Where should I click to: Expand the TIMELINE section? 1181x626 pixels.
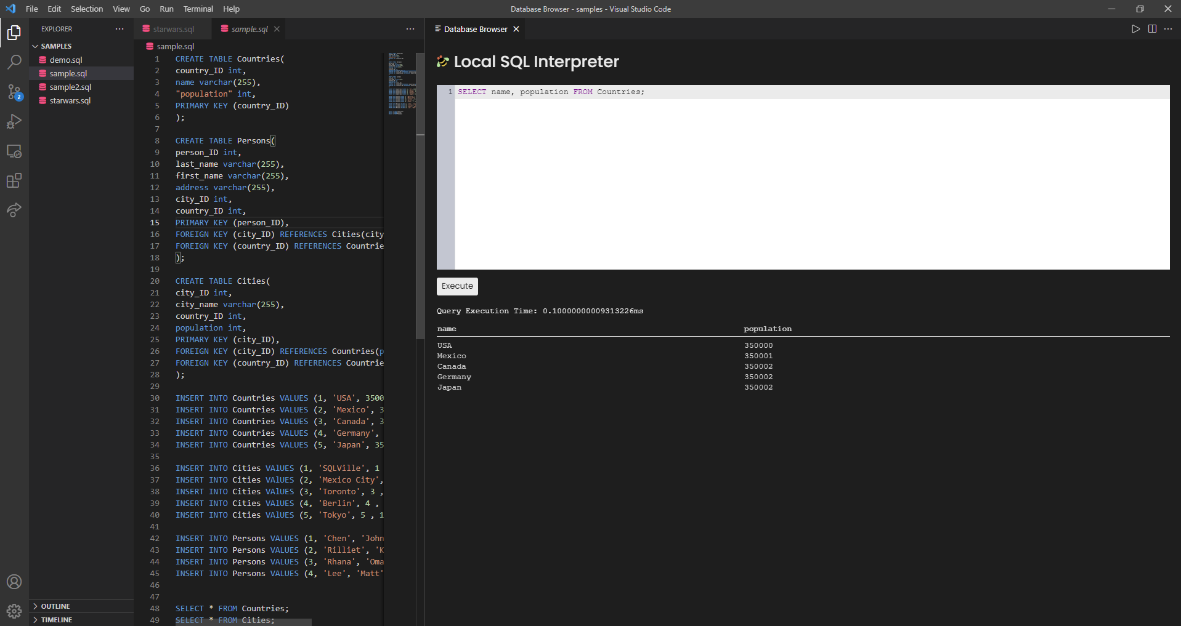click(x=56, y=620)
